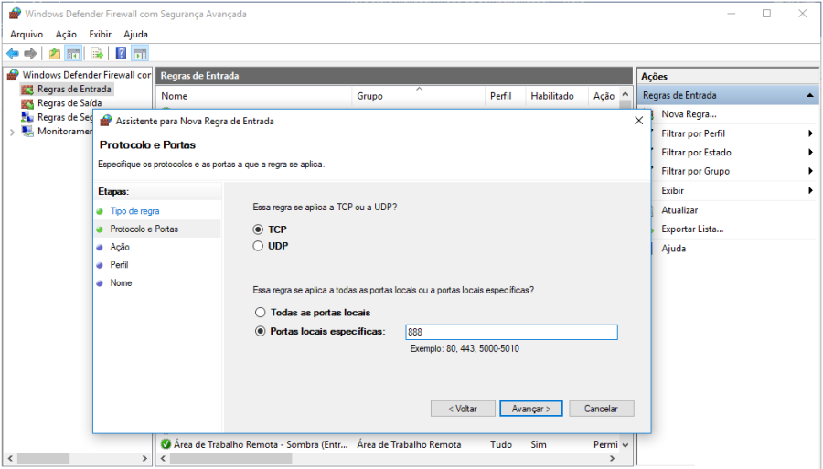Click the rule list scroll-right arrow
The image size is (823, 469).
(x=612, y=459)
